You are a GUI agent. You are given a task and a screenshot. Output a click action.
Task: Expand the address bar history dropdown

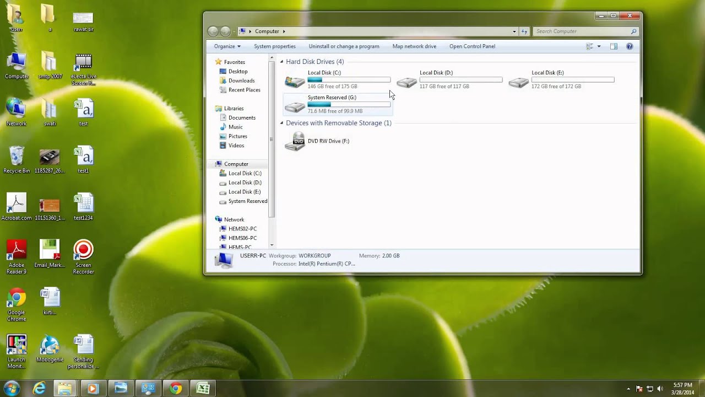(514, 31)
